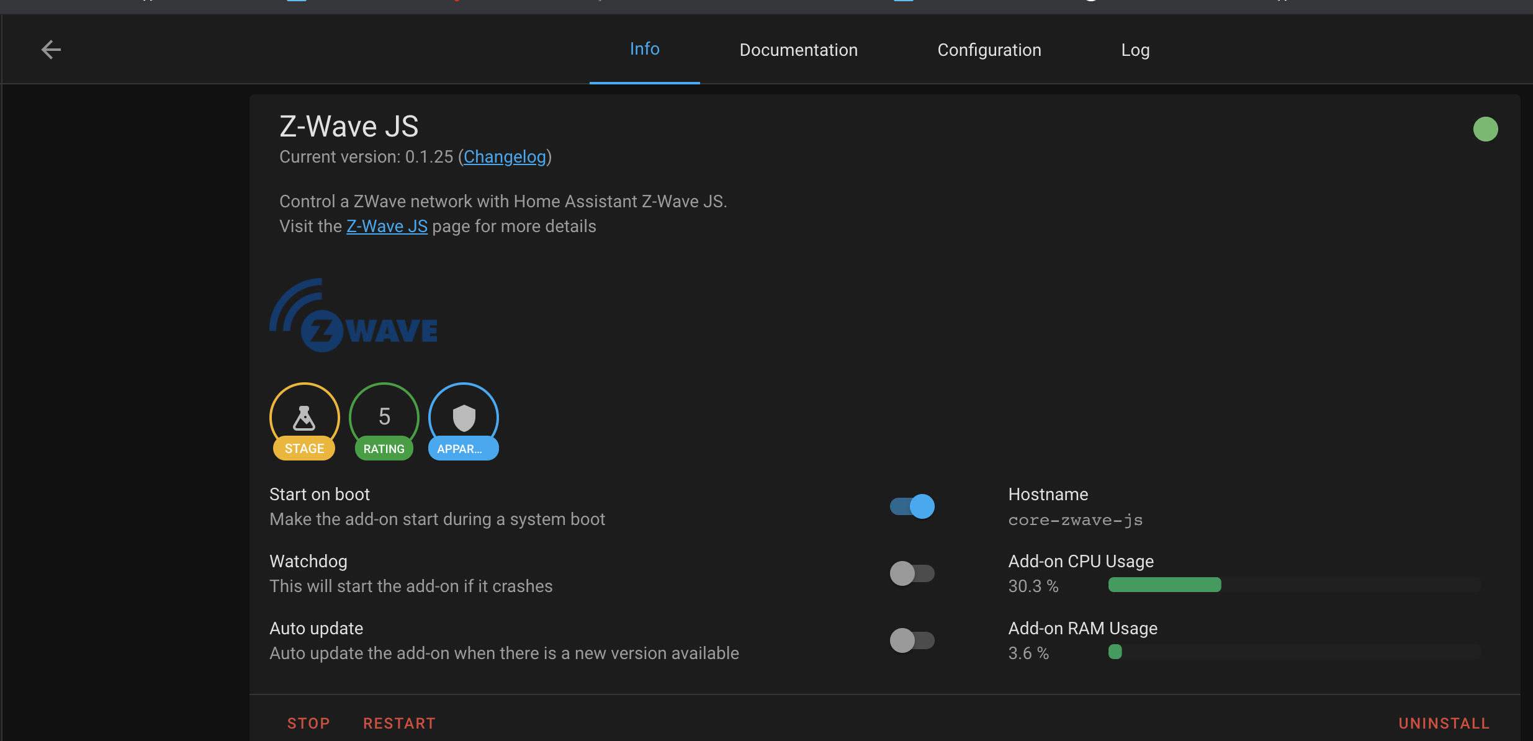Open the Changelog link
Screen dimensions: 1533x741
[x=504, y=156]
